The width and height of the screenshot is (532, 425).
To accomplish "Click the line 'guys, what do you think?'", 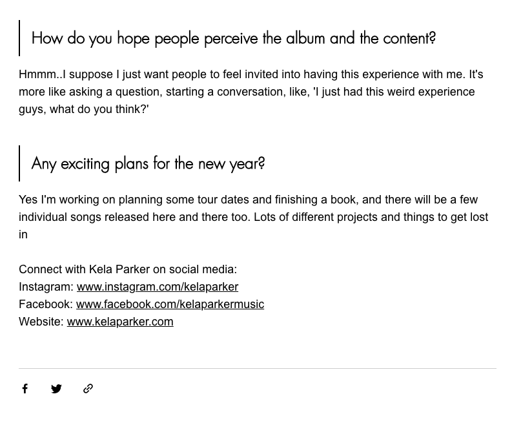I will (84, 109).
